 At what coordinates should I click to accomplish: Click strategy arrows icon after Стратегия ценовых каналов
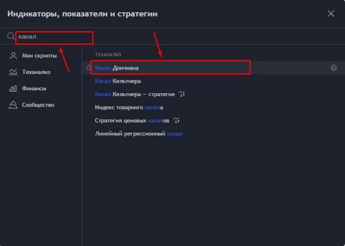click(176, 120)
